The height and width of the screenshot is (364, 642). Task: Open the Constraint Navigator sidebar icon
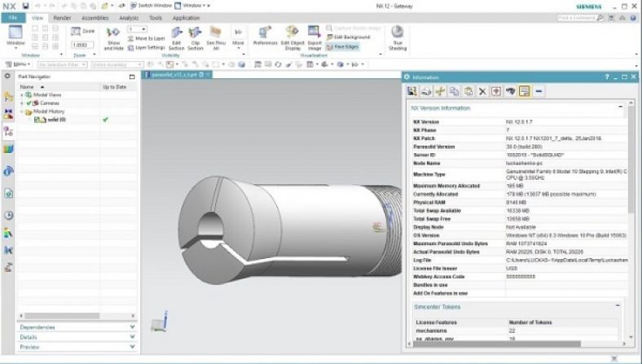pyautogui.click(x=9, y=114)
